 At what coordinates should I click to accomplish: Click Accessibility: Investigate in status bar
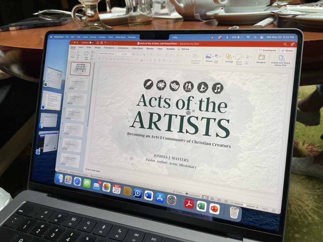pos(102,178)
